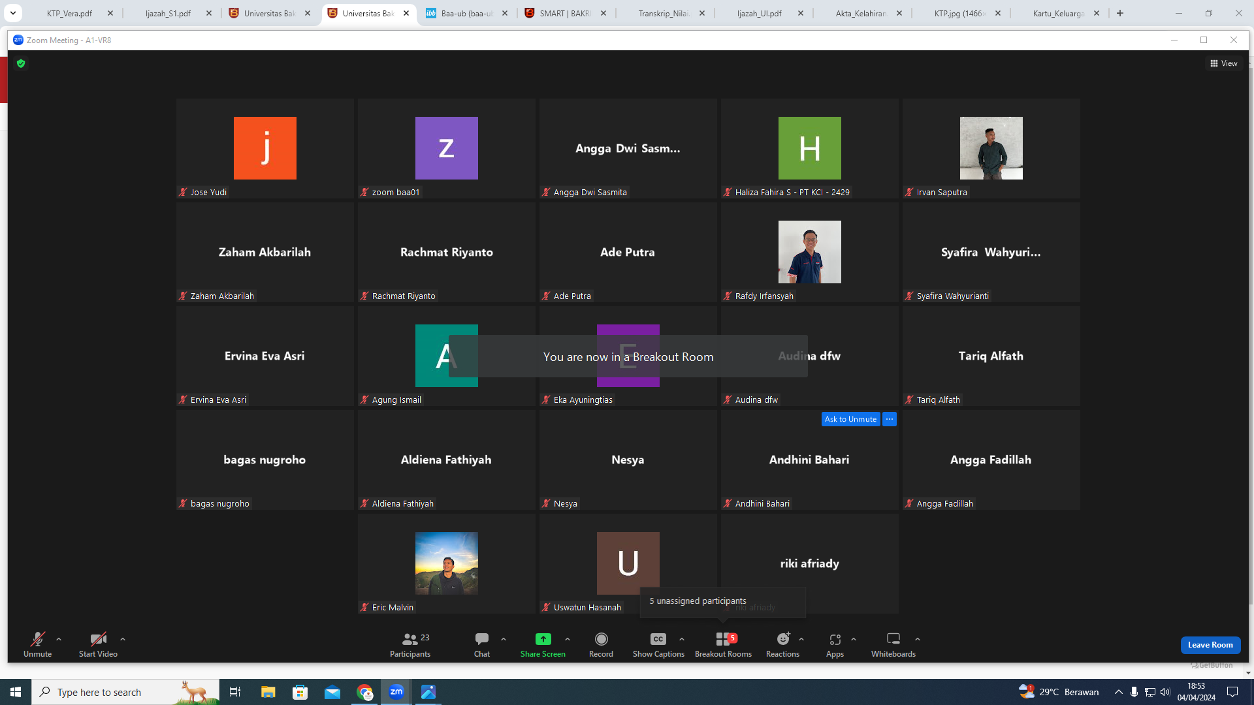This screenshot has width=1254, height=705.
Task: Switch to the Akta_Kelahiran browser tab
Action: click(861, 13)
